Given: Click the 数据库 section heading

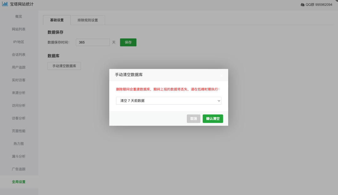Looking at the screenshot, I should click(54, 56).
